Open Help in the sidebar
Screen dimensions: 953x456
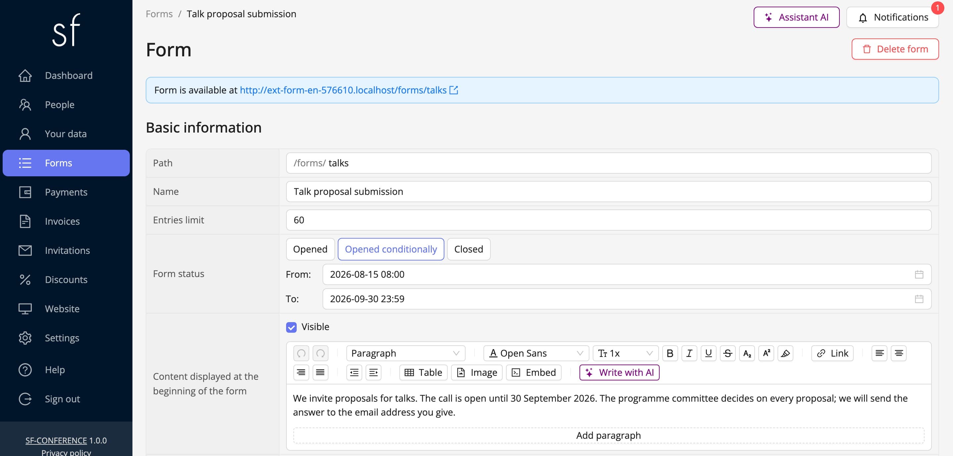(x=66, y=370)
